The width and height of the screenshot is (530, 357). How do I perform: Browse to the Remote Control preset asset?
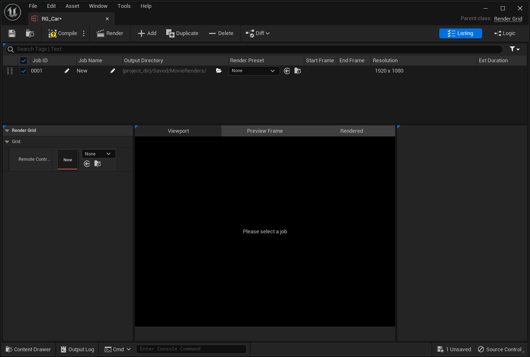(98, 164)
